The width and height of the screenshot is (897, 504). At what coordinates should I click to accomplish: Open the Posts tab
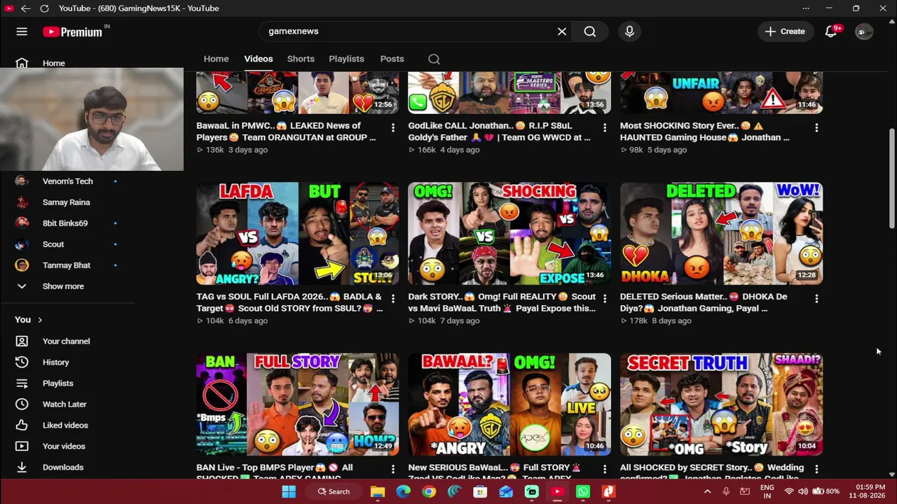pos(392,59)
